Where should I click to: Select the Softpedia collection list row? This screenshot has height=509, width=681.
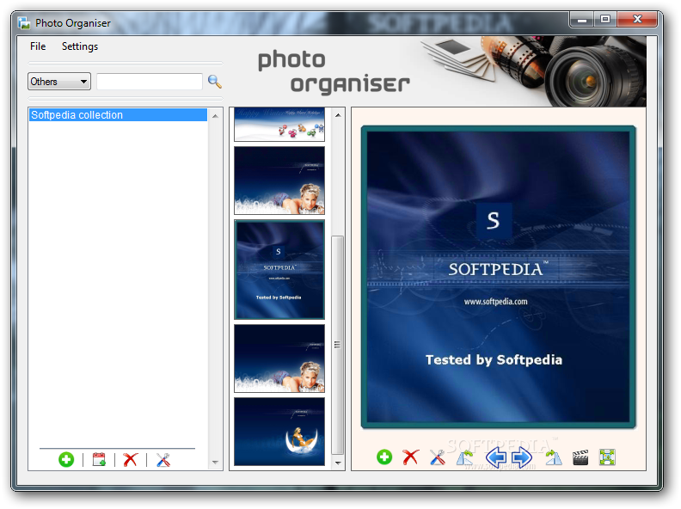pyautogui.click(x=118, y=114)
